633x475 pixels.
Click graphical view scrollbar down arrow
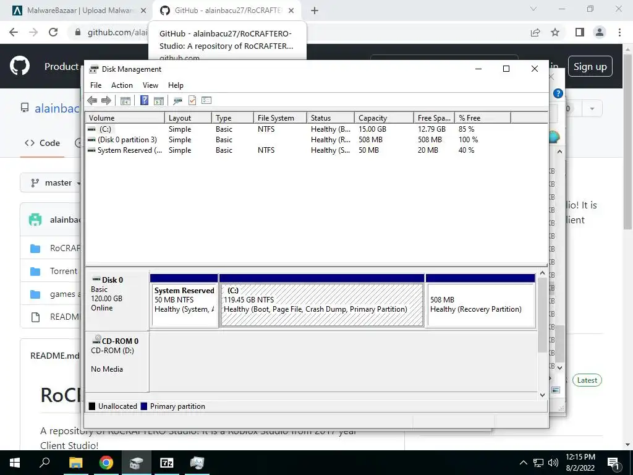[x=543, y=395]
